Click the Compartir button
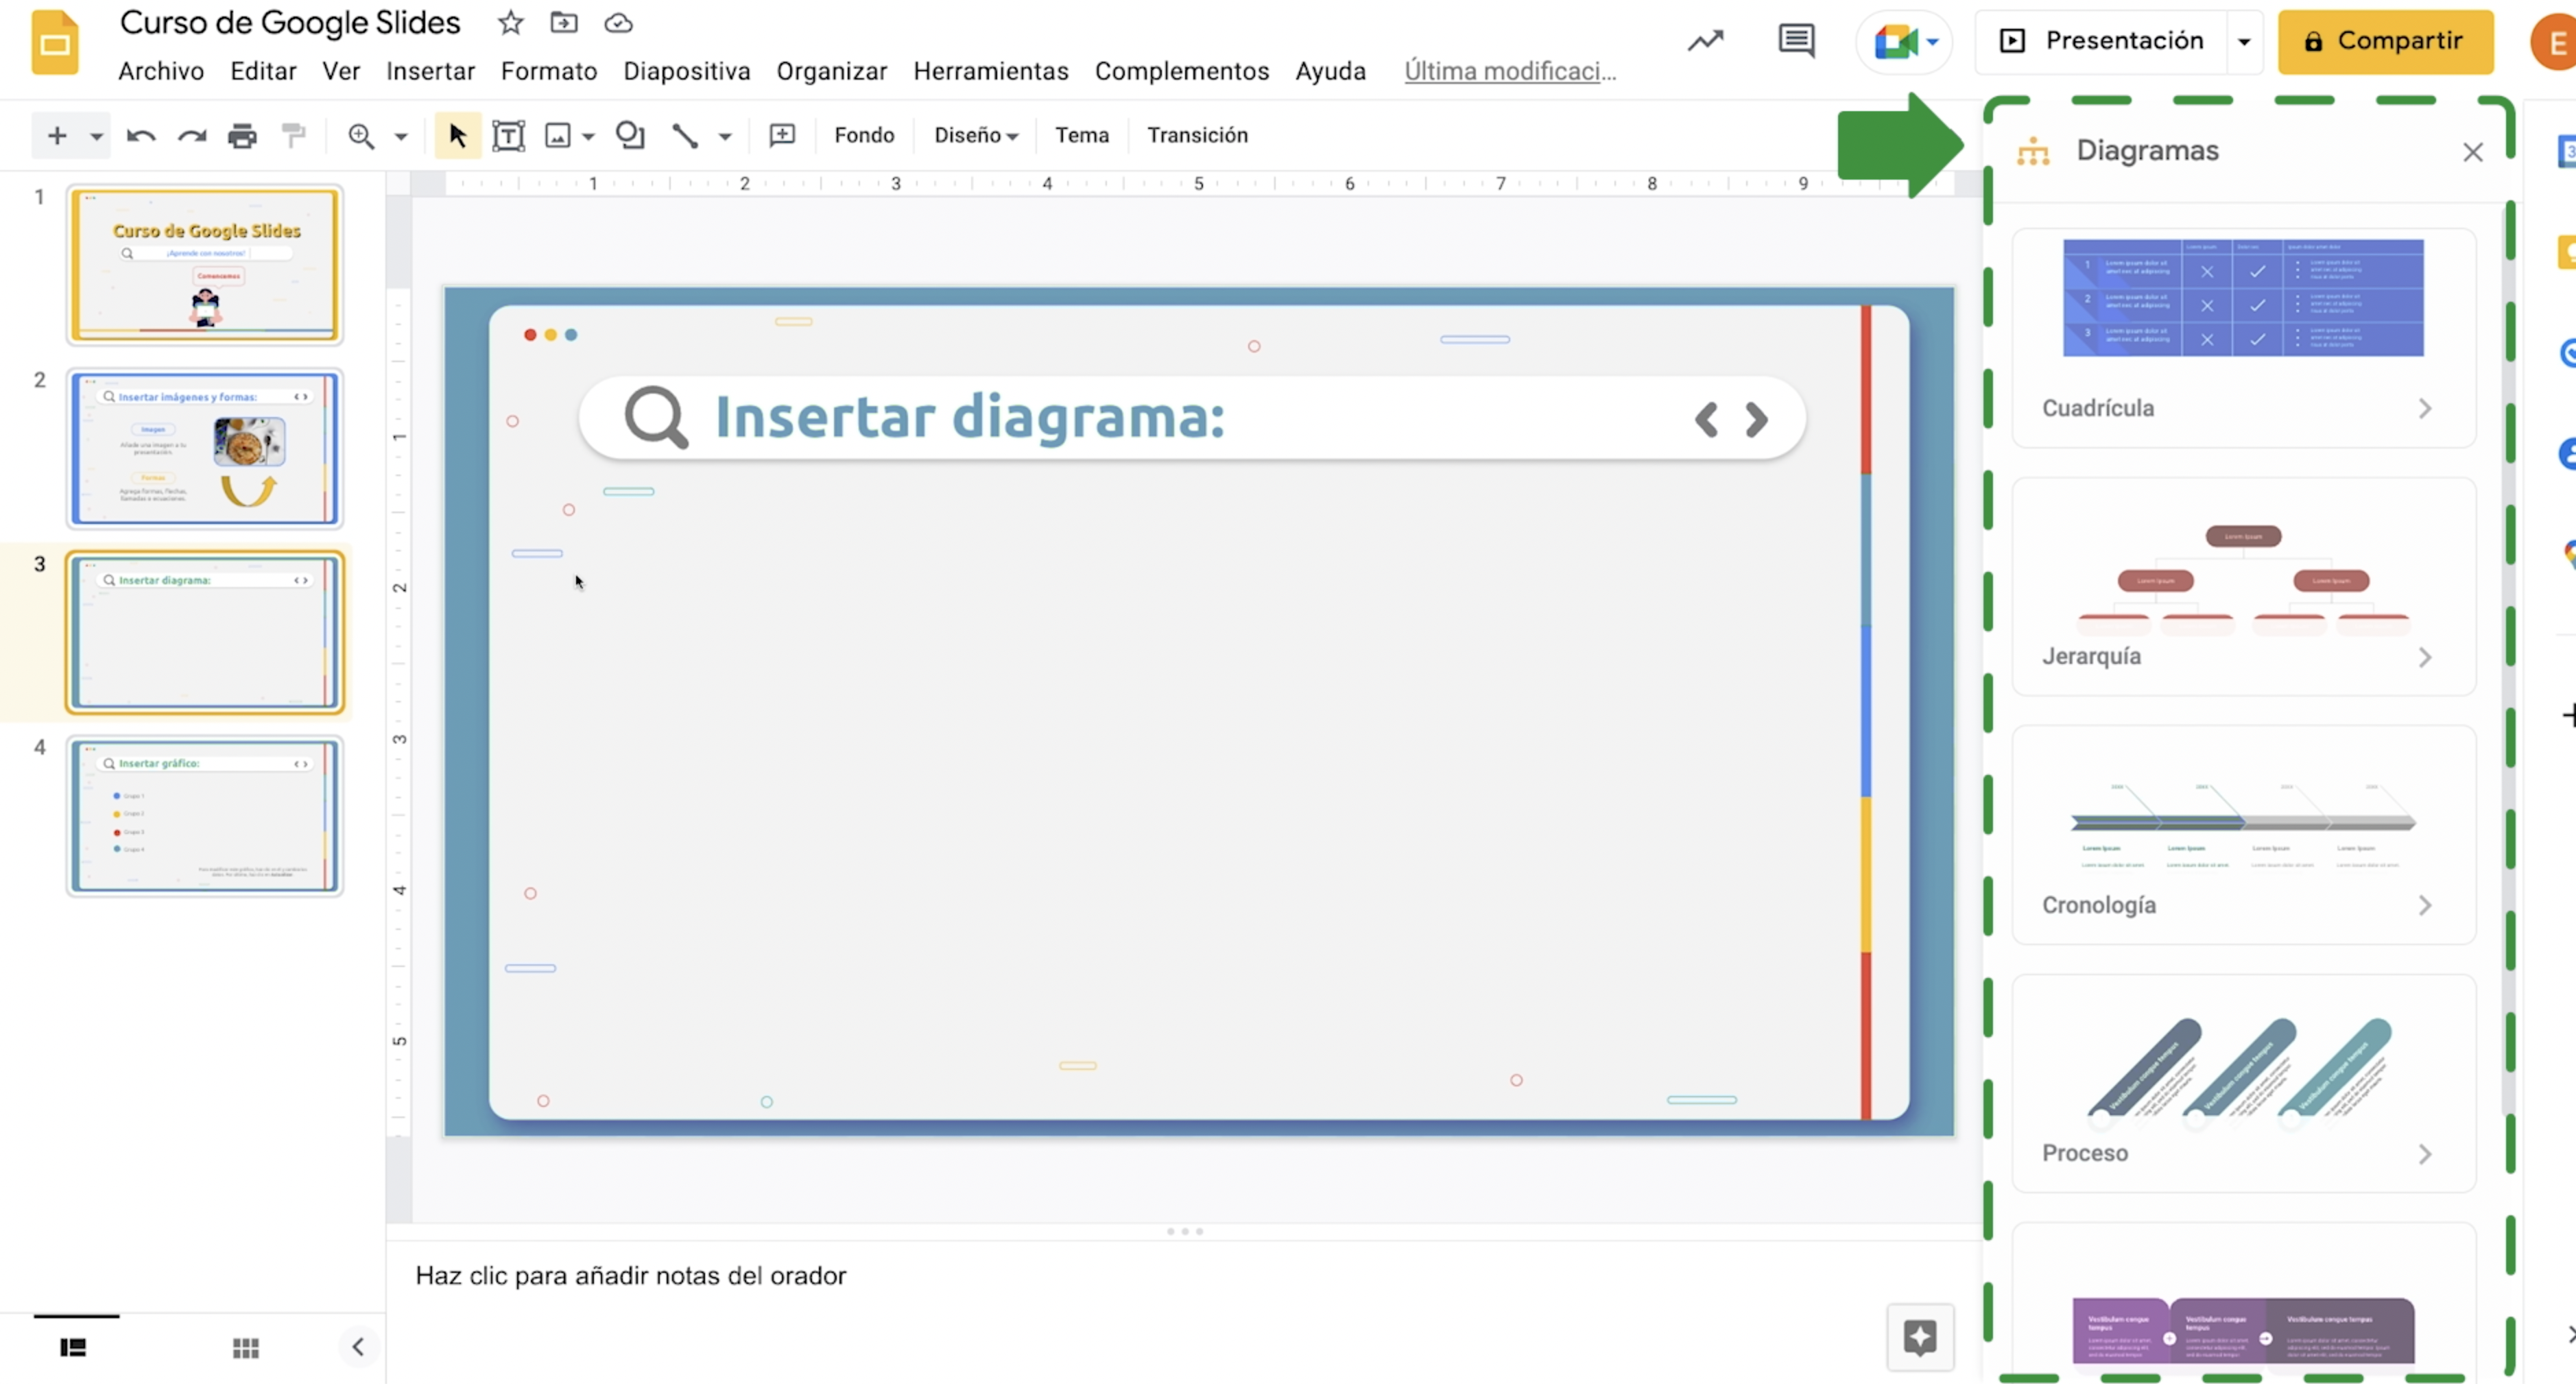 pyautogui.click(x=2387, y=41)
